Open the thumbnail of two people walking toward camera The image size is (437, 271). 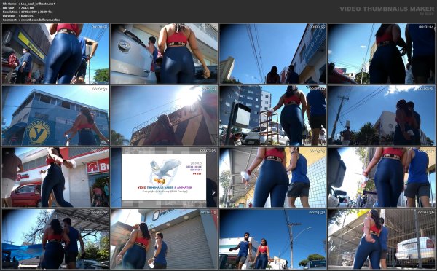(273, 239)
